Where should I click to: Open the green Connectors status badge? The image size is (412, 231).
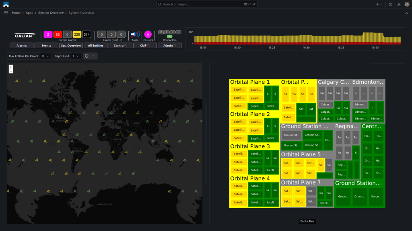tap(169, 36)
